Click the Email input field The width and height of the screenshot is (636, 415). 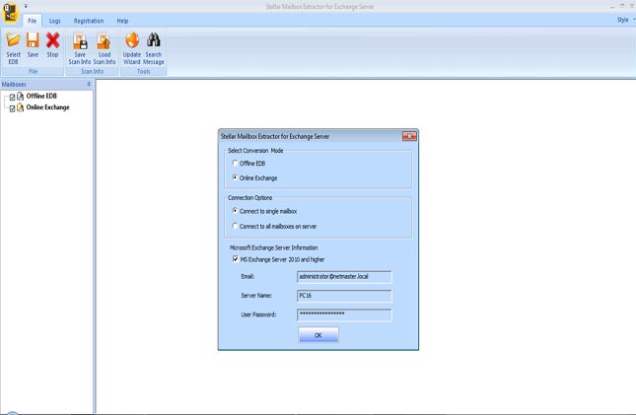point(344,277)
